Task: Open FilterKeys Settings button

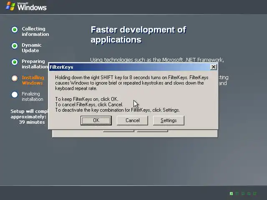Action: 169,120
